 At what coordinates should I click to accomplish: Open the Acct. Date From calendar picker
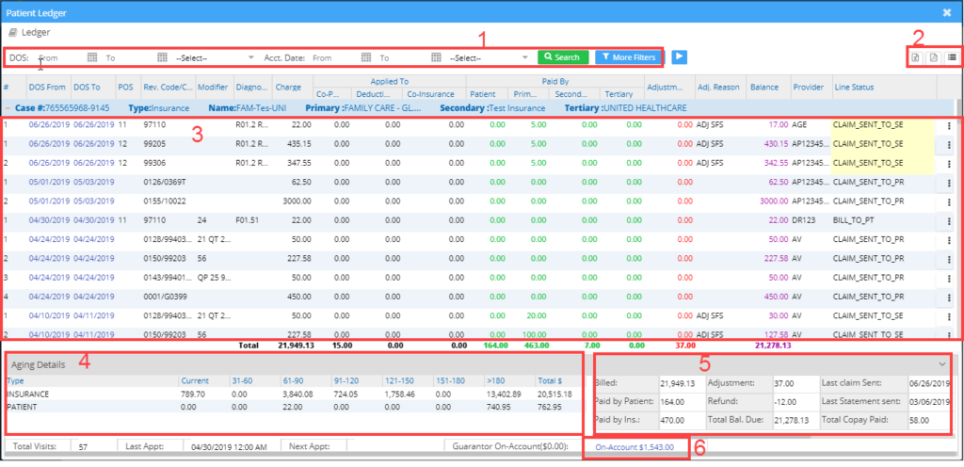click(x=366, y=57)
